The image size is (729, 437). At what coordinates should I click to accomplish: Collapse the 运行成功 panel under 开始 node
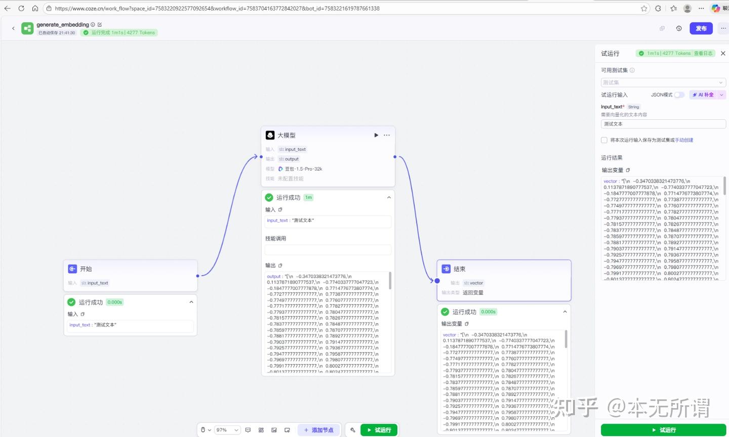[x=191, y=302]
